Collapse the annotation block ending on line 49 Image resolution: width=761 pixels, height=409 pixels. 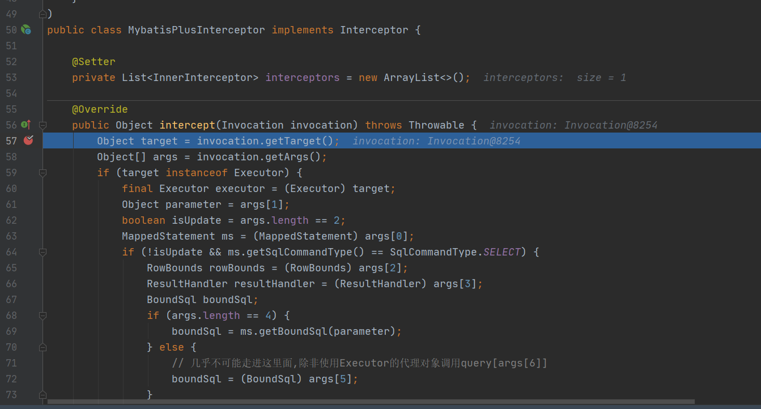pos(42,14)
